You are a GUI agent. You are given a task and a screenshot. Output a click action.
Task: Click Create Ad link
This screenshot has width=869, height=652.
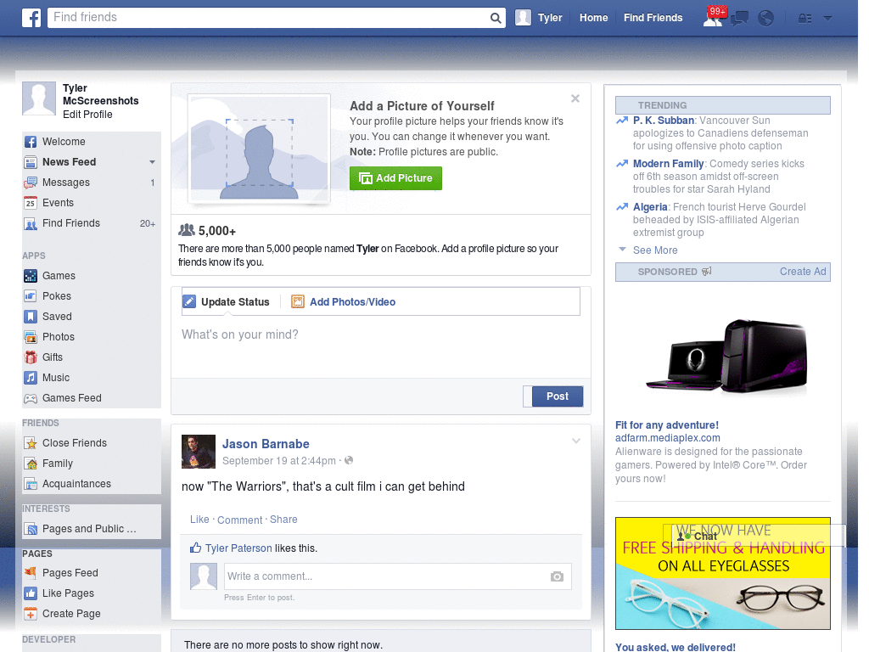[803, 272]
